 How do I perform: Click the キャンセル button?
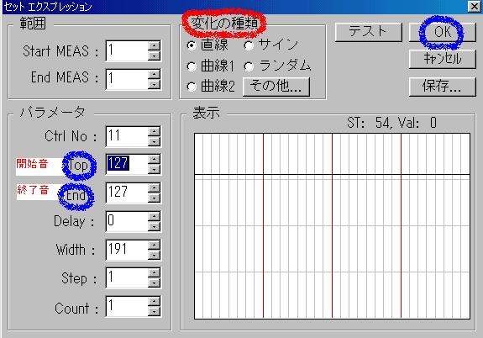(x=443, y=59)
